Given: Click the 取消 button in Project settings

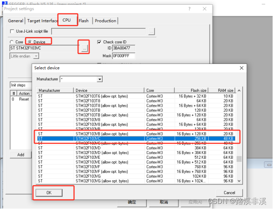Looking at the screenshot, I should click(164, 202).
